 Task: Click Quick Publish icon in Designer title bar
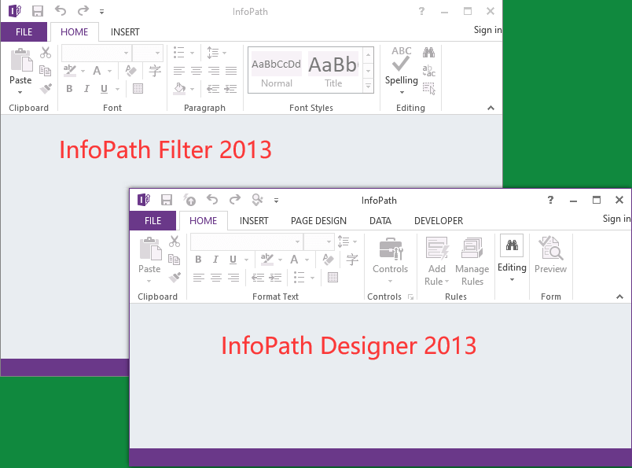189,199
